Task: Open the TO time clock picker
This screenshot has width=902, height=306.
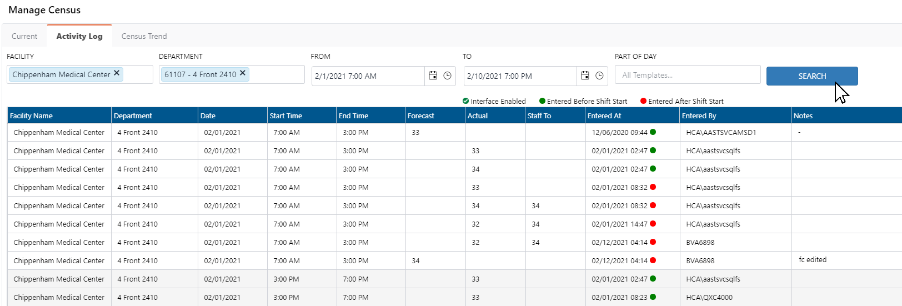Action: point(599,76)
